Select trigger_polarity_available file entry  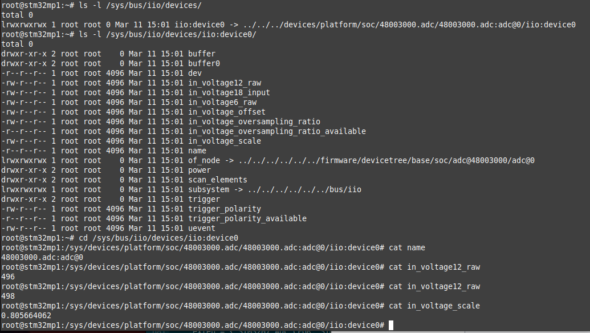247,218
